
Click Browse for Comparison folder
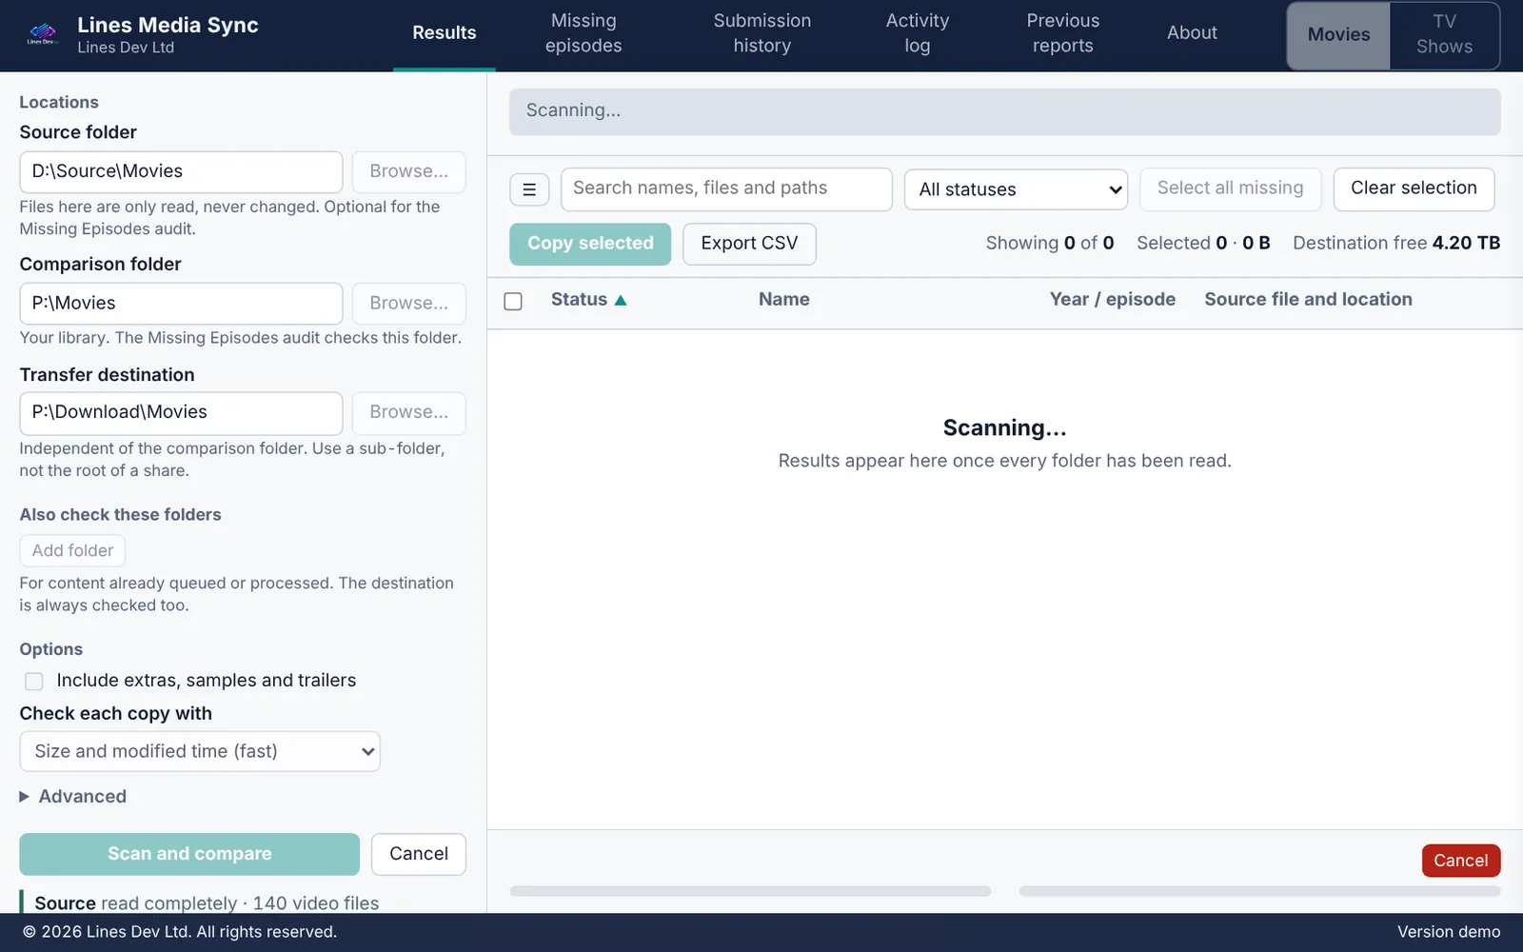pos(408,304)
